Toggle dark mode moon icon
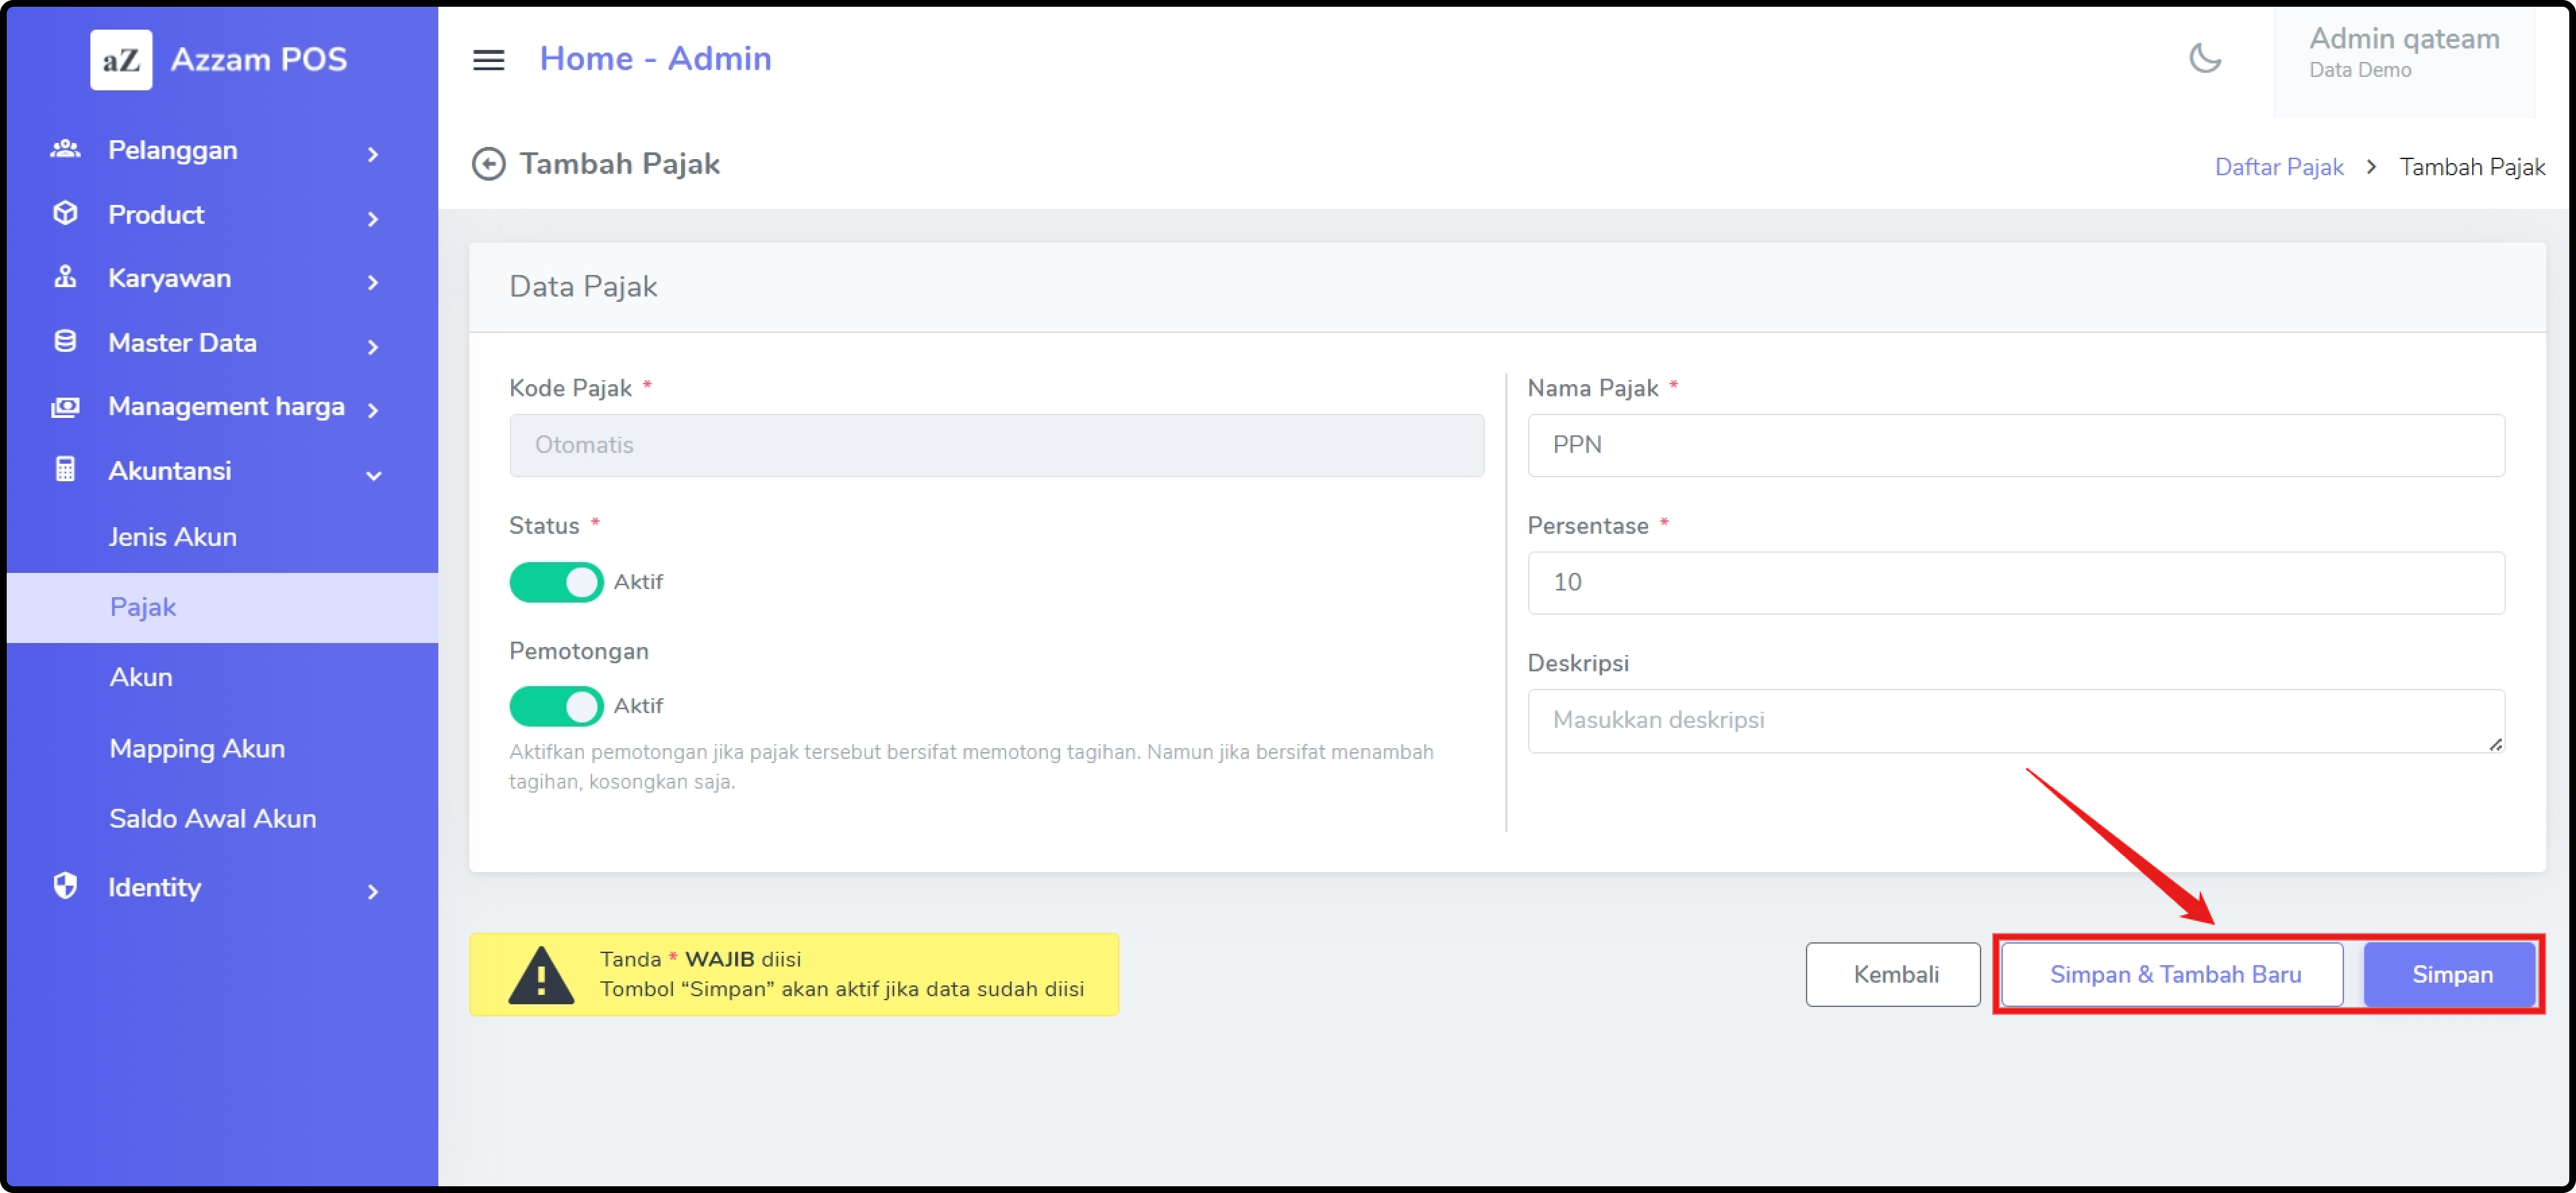The height and width of the screenshot is (1193, 2576). click(2204, 58)
